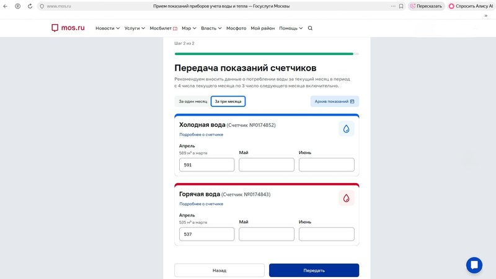Expand the 'Услуги' dropdown menu
This screenshot has height=279, width=496.
click(135, 28)
